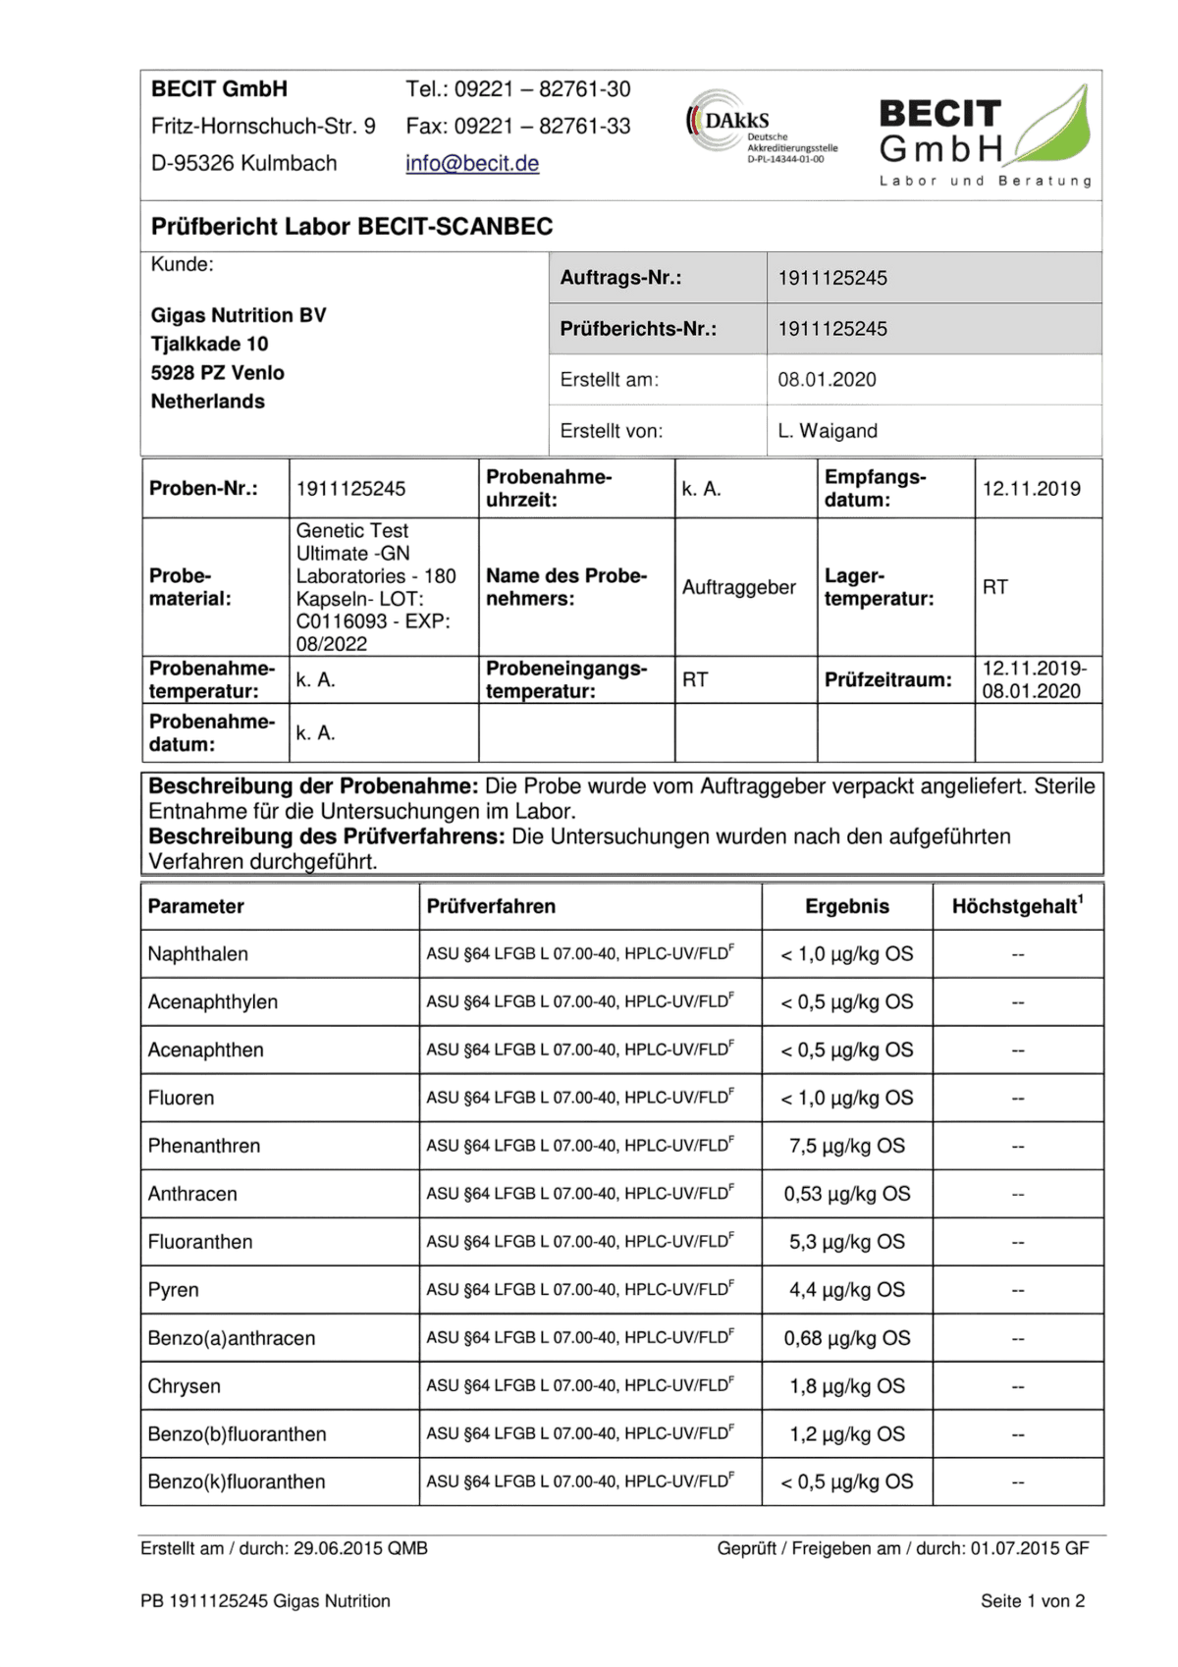Select '5928 PZ Venlo' in customer address
This screenshot has width=1178, height=1667.
(x=217, y=373)
